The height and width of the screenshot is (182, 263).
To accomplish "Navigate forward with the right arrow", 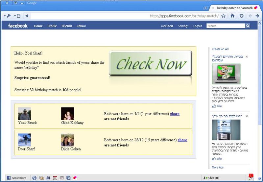I will click(x=257, y=16).
